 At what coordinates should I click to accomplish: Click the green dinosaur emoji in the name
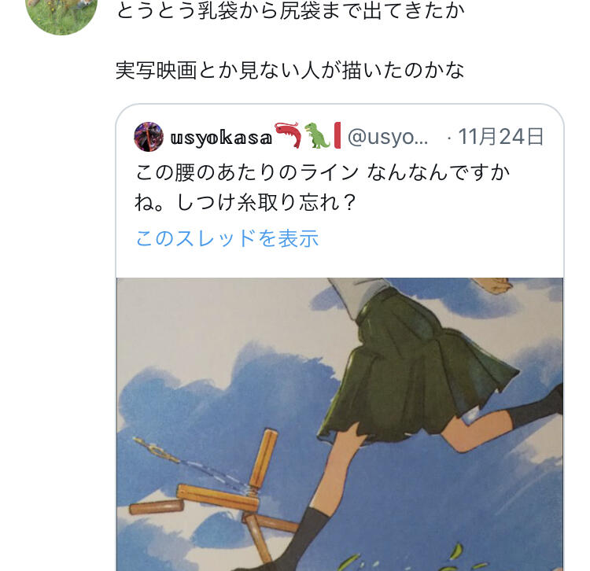[x=317, y=135]
